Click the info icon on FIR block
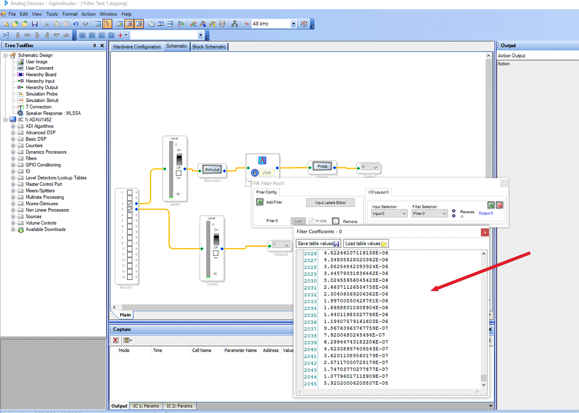This screenshot has width=579, height=413. (x=255, y=173)
